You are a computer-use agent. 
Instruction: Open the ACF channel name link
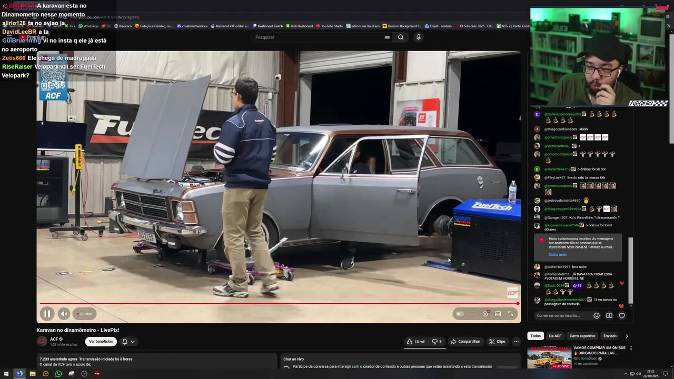click(54, 339)
